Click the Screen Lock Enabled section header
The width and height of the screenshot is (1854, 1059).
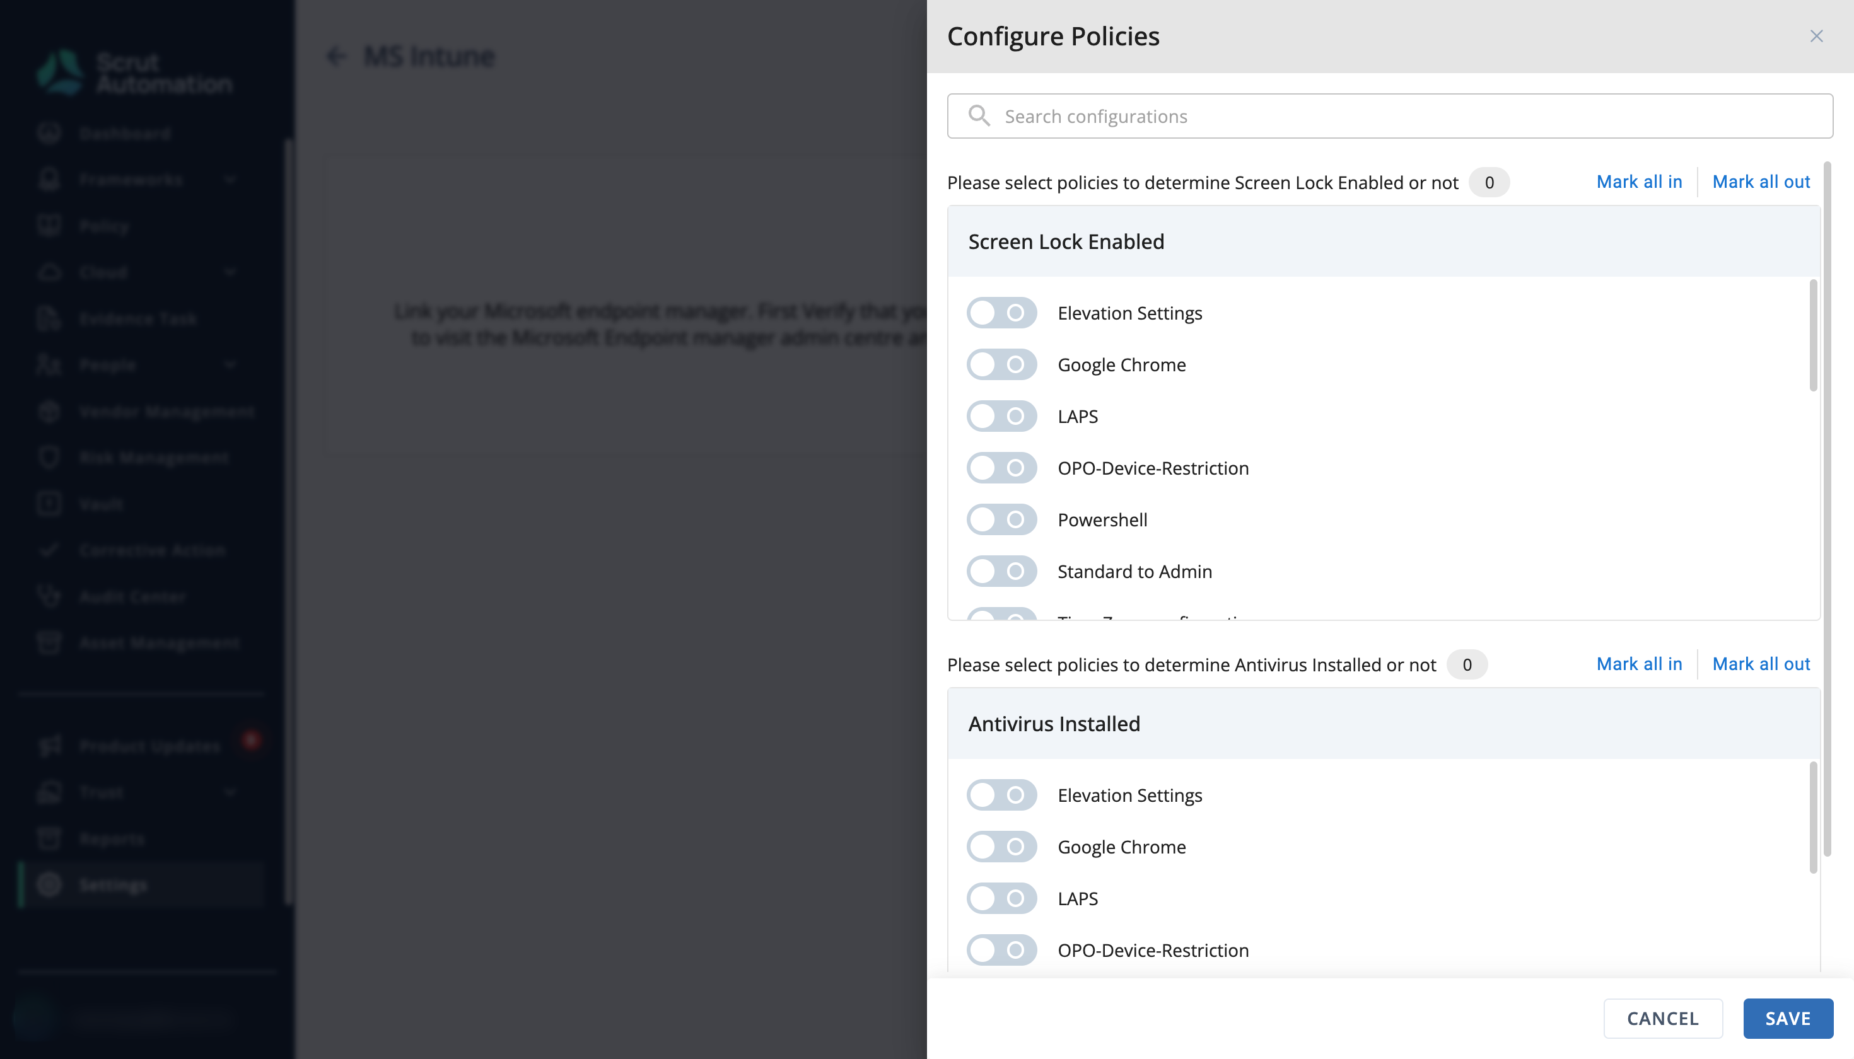pos(1383,241)
